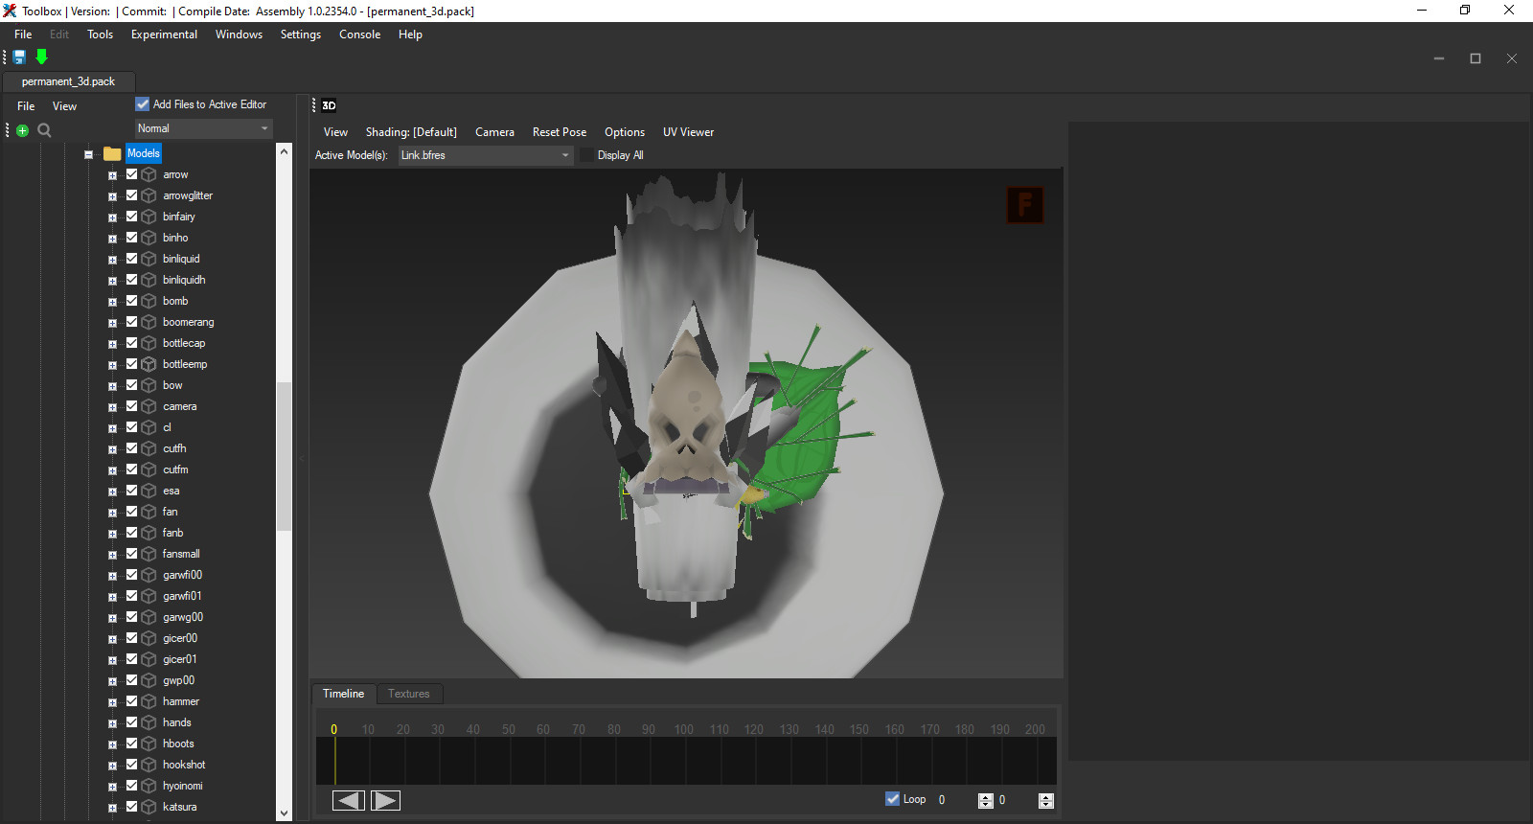The height and width of the screenshot is (824, 1533).
Task: Open the Console menu
Action: point(359,34)
